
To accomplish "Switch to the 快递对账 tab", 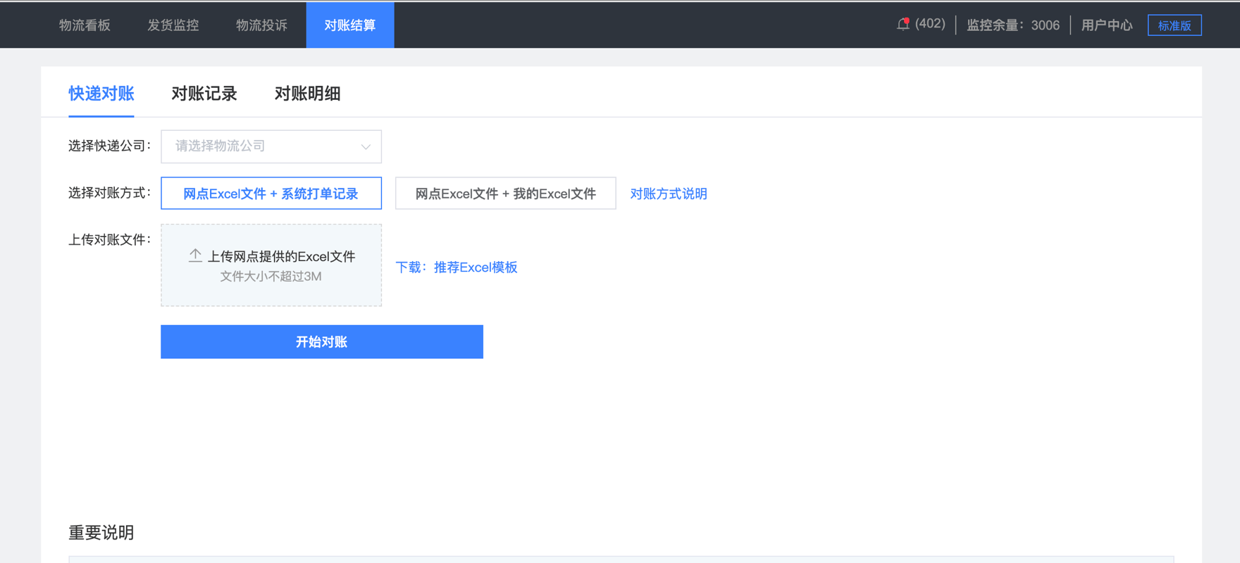I will tap(101, 94).
